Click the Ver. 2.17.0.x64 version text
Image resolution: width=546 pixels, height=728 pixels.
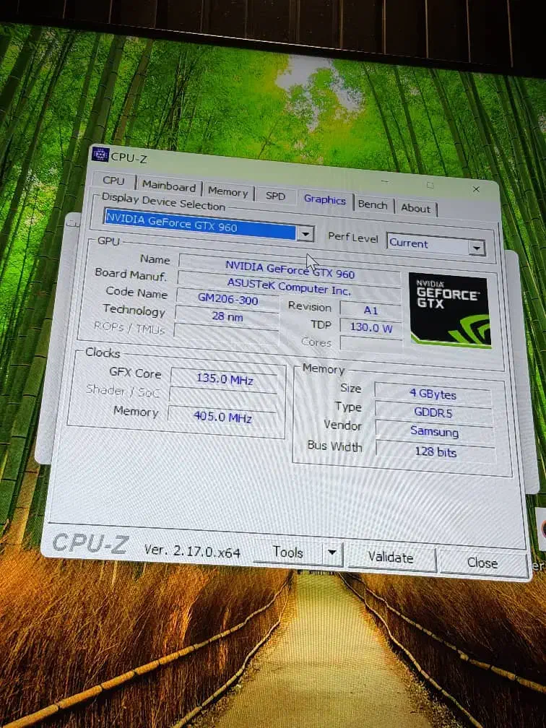tap(192, 551)
